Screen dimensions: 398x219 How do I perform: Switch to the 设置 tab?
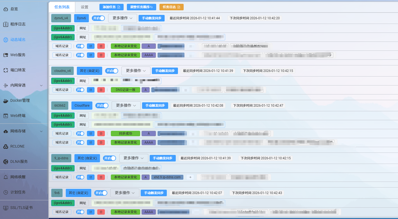pyautogui.click(x=84, y=7)
